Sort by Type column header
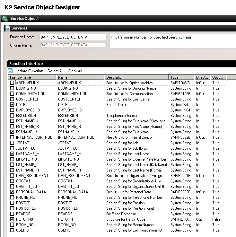 [181, 77]
